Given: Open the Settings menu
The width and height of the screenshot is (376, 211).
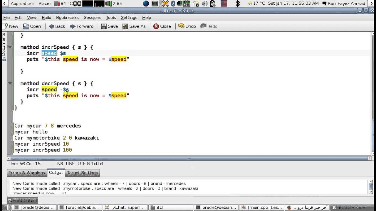Looking at the screenshot, I should pyautogui.click(x=129, y=18).
